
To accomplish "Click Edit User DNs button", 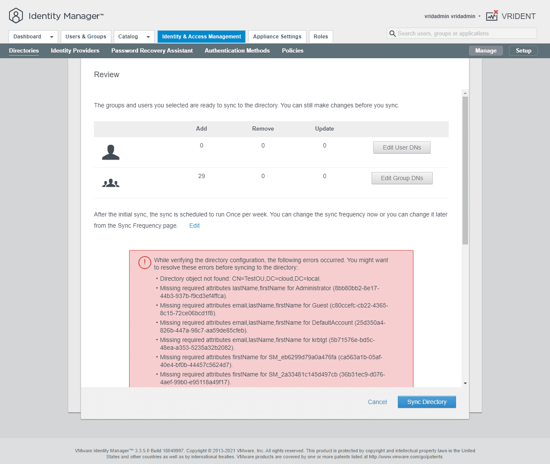I will (402, 147).
